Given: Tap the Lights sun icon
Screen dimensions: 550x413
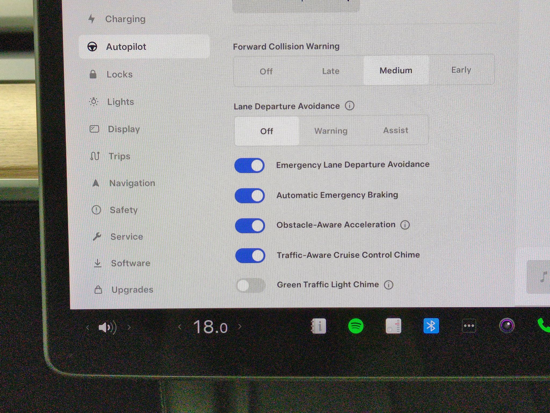Looking at the screenshot, I should coord(94,102).
